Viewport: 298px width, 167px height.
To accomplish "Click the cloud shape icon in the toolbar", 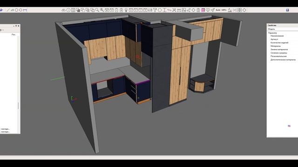I will point(63,10).
